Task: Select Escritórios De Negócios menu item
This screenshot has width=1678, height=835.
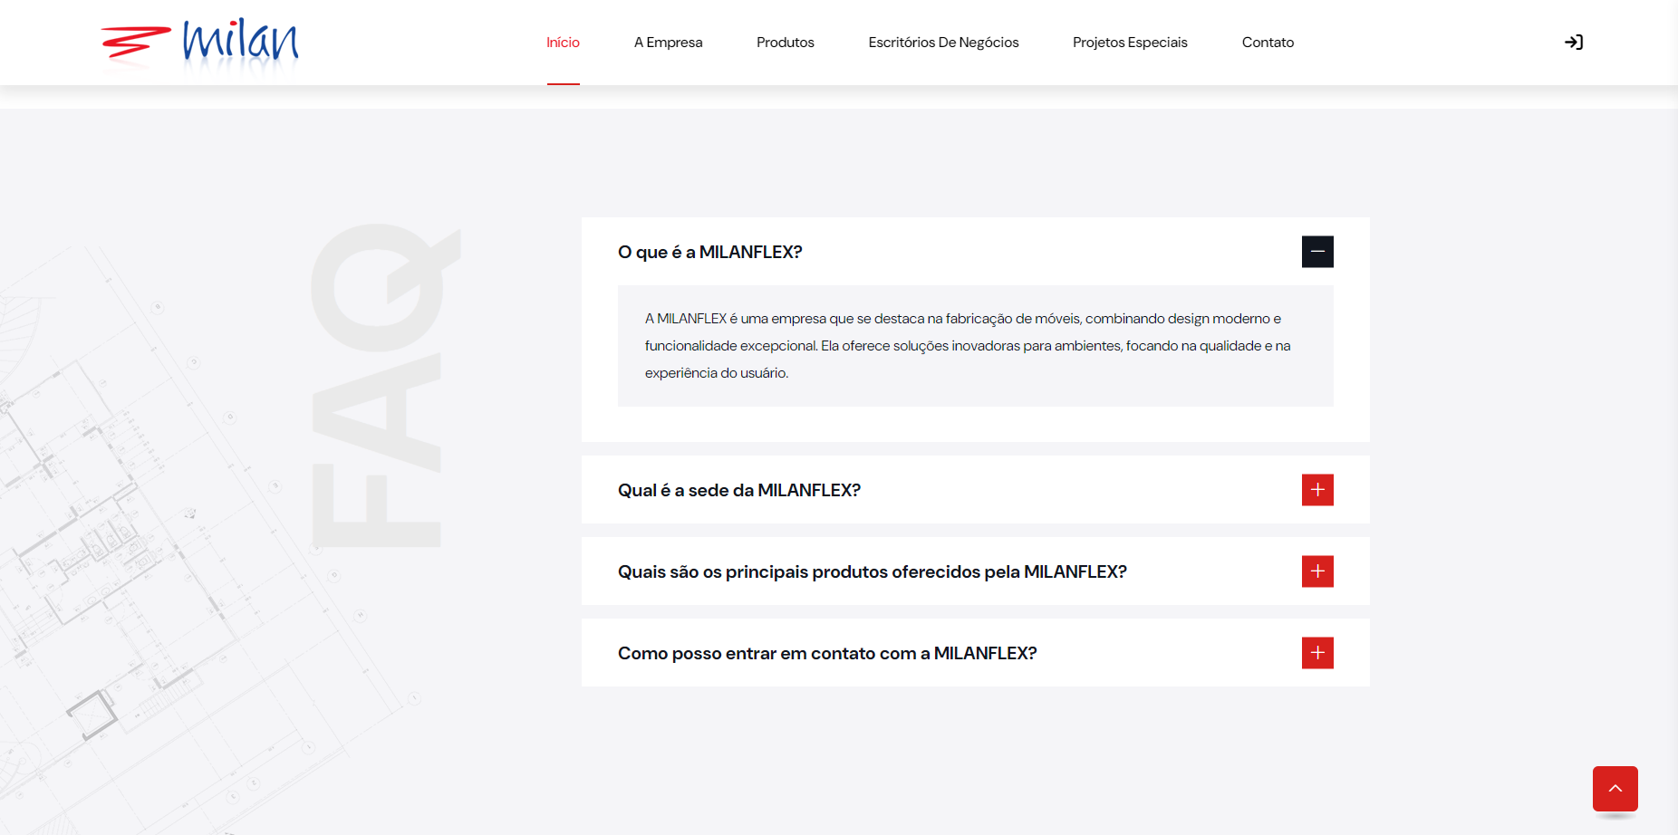Action: tap(943, 43)
